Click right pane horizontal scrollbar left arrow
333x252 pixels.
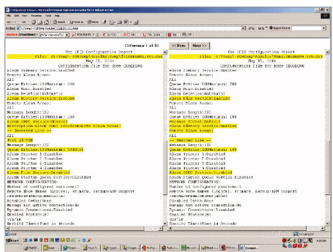(170, 228)
